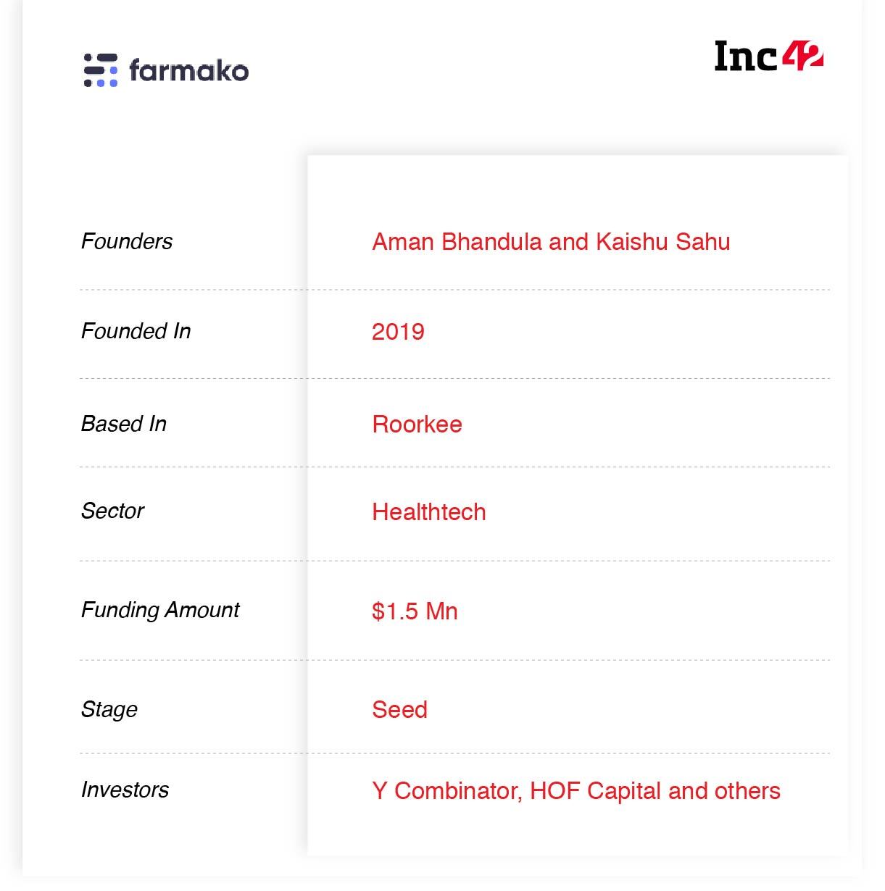Click the blue dots in farmako icon
Image resolution: width=885 pixels, height=891 pixels.
[107, 77]
